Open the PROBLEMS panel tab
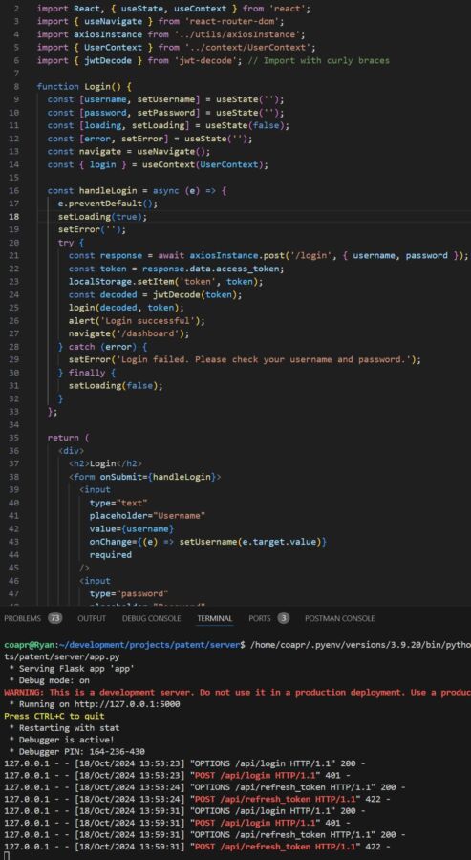Image resolution: width=471 pixels, height=860 pixels. point(22,618)
